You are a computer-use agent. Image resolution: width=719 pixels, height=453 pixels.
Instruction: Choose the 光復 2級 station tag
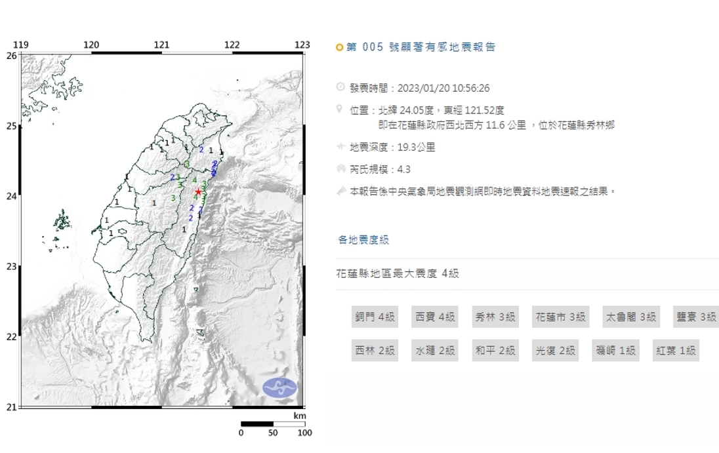coord(554,351)
